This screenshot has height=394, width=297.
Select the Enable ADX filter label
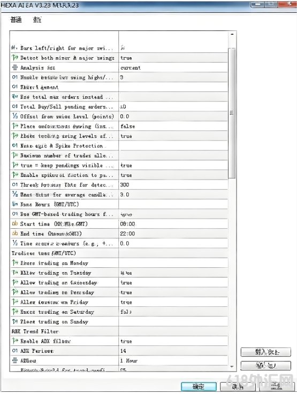[x=45, y=341]
